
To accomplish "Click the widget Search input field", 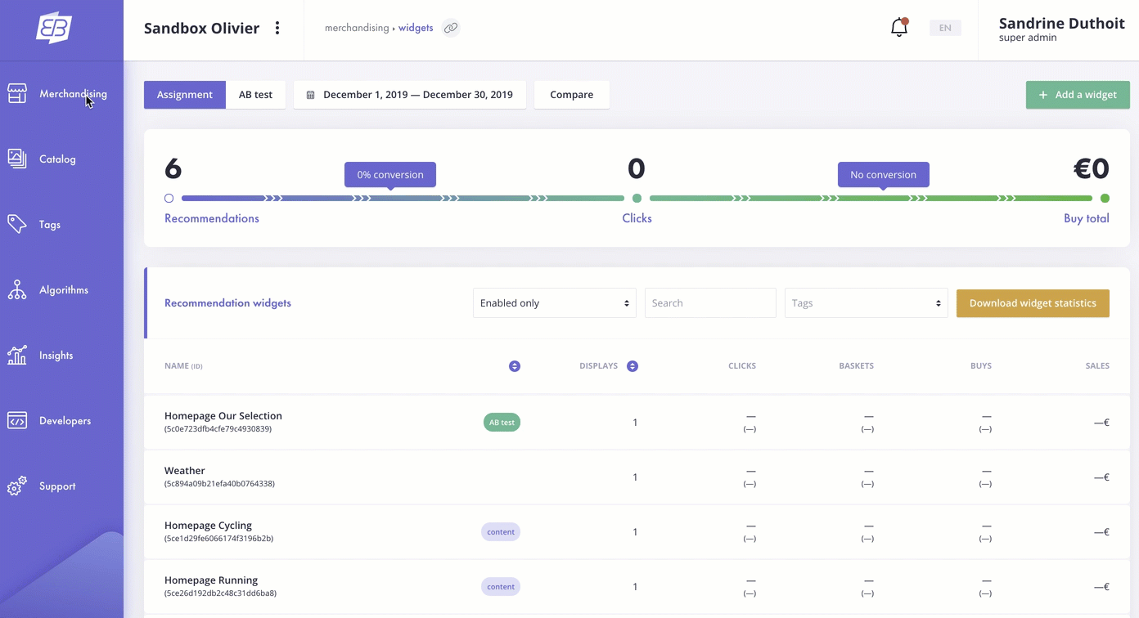I will [x=709, y=303].
